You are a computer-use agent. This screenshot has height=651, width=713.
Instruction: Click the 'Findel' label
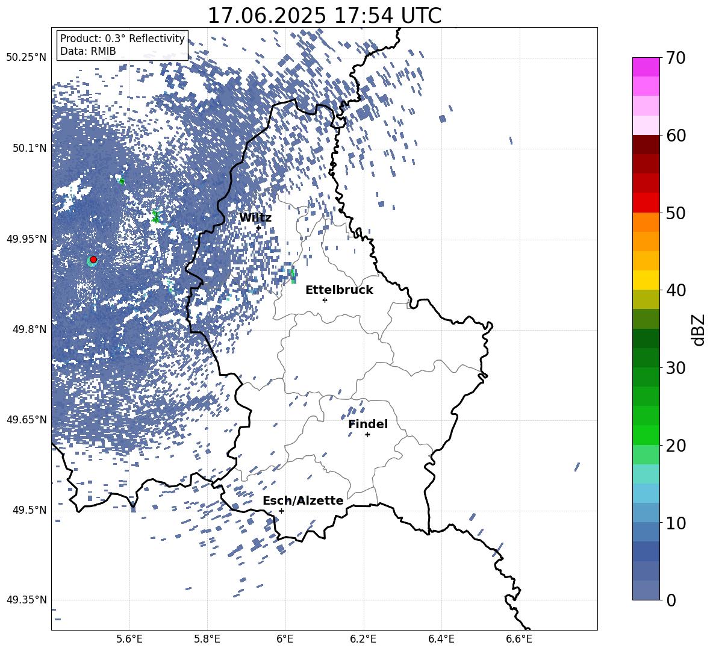tap(368, 424)
